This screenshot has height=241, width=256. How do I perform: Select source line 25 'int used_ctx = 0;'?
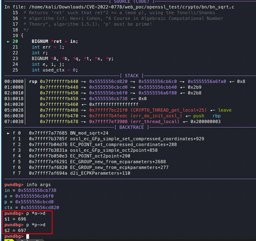pyautogui.click(x=55, y=70)
